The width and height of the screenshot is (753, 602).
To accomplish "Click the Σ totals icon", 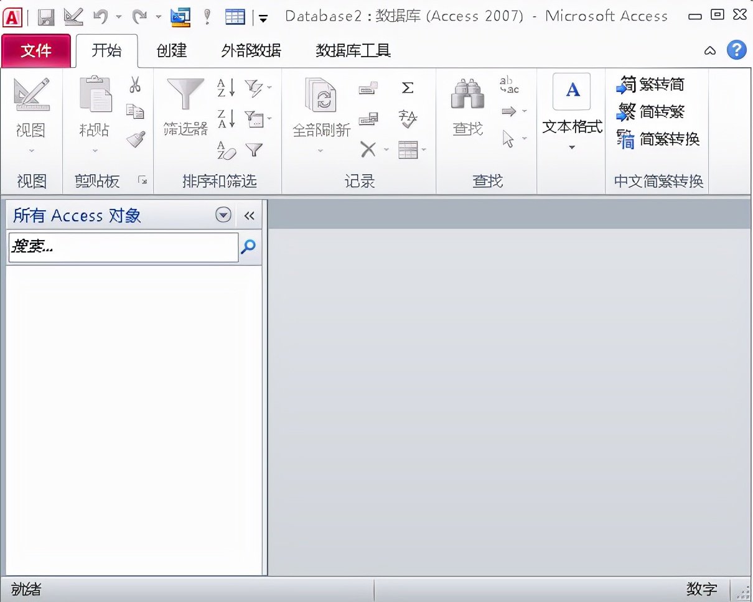I will pyautogui.click(x=408, y=88).
